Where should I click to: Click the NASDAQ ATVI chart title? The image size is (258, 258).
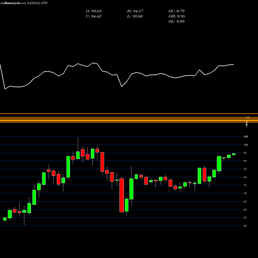[37, 3]
